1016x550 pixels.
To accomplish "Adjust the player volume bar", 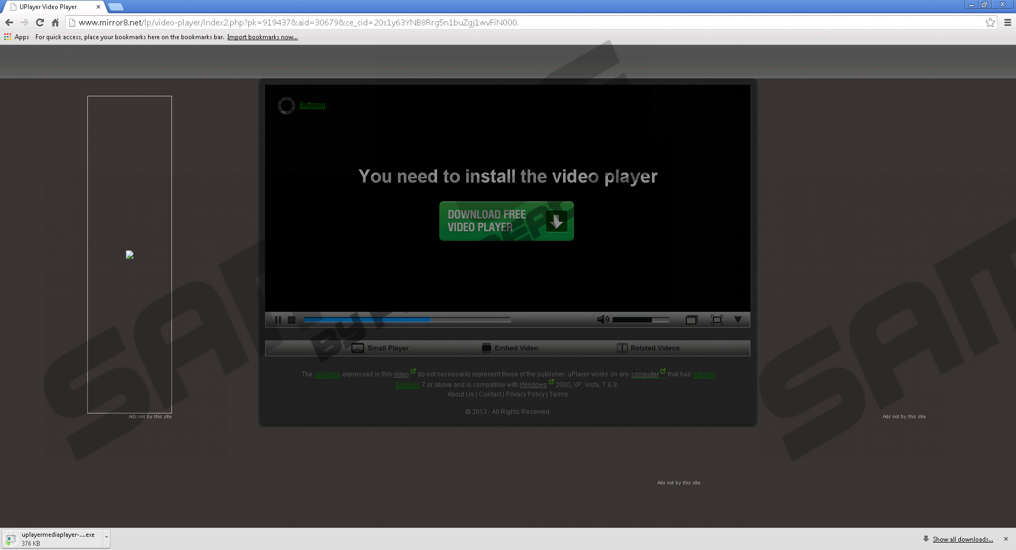I will [640, 320].
